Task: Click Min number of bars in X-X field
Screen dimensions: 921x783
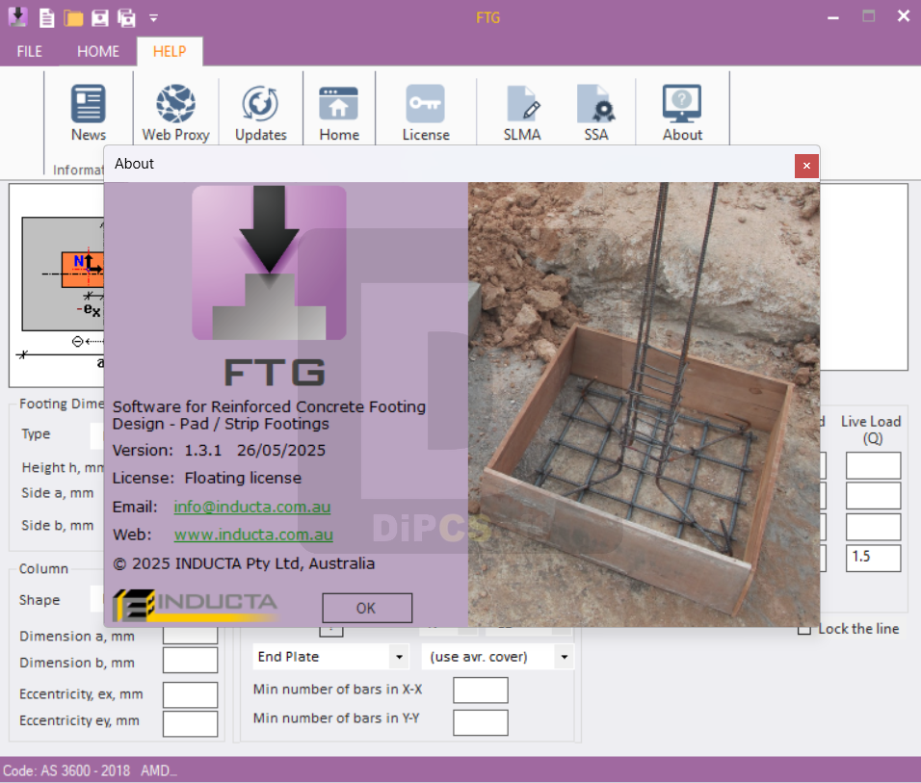Action: click(x=481, y=691)
